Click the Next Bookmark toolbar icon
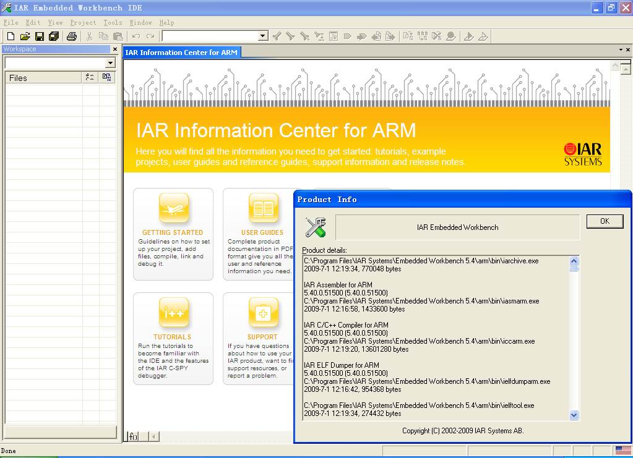 tap(362, 36)
